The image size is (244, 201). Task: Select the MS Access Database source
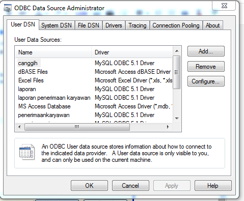coord(44,106)
